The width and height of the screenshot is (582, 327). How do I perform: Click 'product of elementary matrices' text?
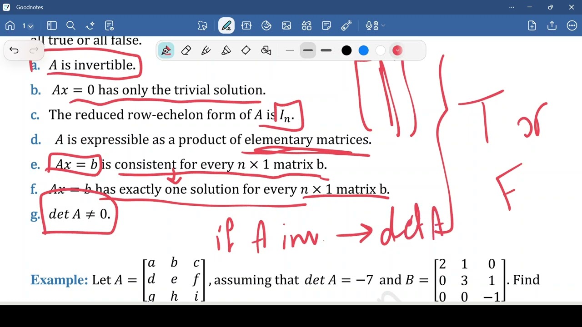(x=290, y=139)
